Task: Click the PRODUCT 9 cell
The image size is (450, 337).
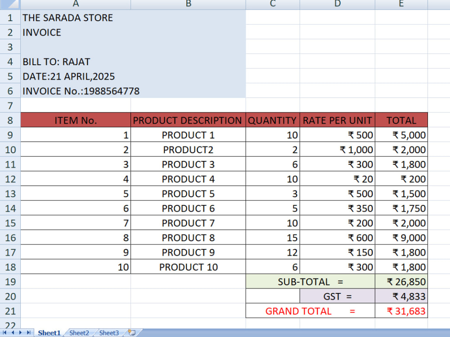Action: pyautogui.click(x=188, y=252)
